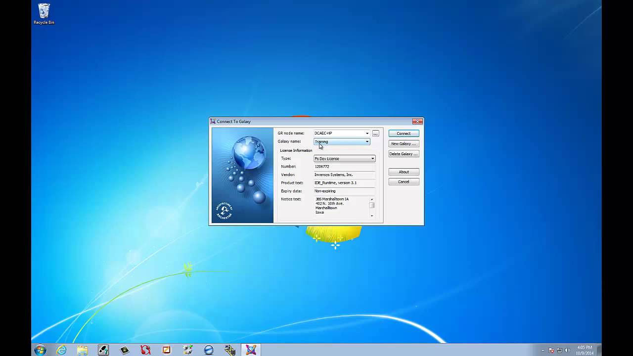Click the dark green diamond taskbar icon
The height and width of the screenshot is (356, 633).
click(125, 350)
